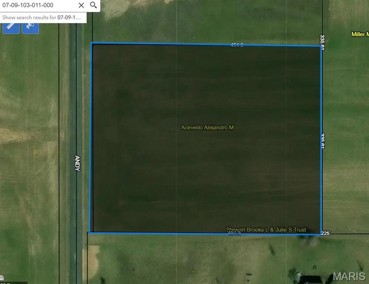The height and width of the screenshot is (284, 369).
Task: Click the 335.61 label midway along east boundary
Action: [x=323, y=141]
